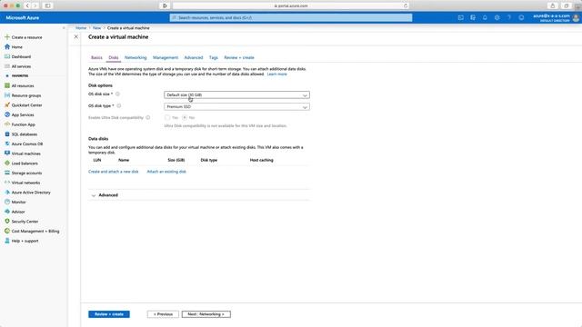Open the Tags tab
582x327 pixels.
[214, 58]
